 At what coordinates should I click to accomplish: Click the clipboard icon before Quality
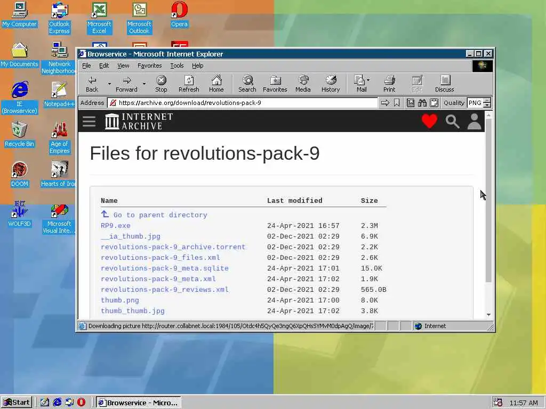[434, 103]
